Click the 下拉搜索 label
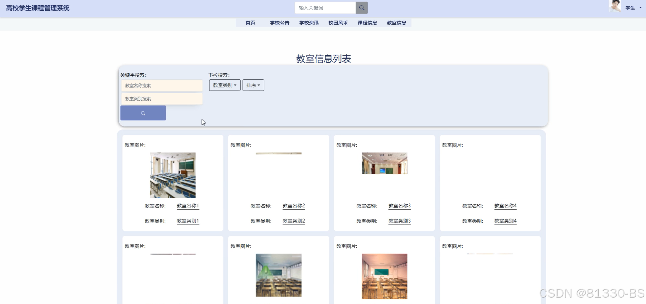 click(219, 75)
